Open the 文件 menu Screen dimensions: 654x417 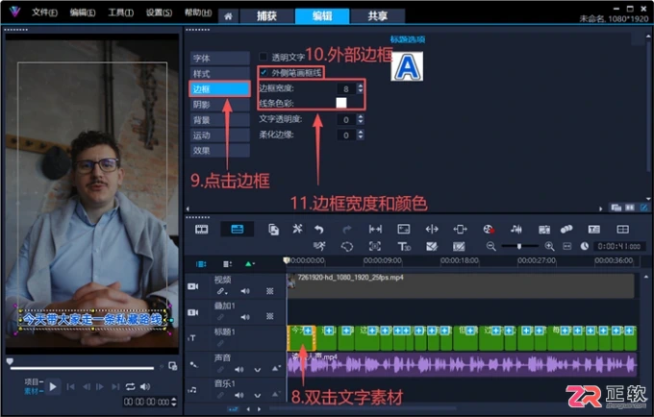[44, 12]
